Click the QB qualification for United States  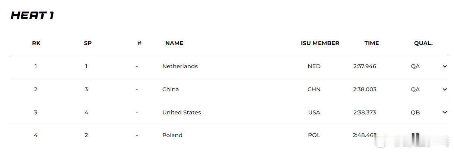(x=415, y=113)
